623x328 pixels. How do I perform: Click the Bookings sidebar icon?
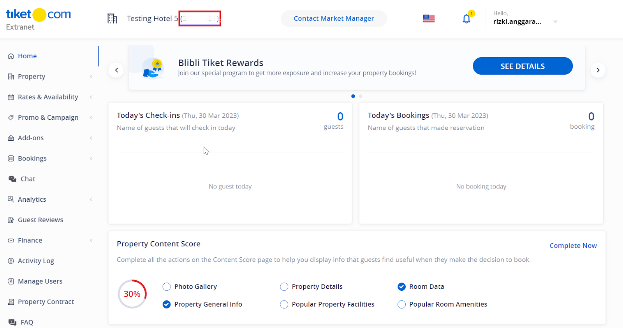tap(11, 159)
